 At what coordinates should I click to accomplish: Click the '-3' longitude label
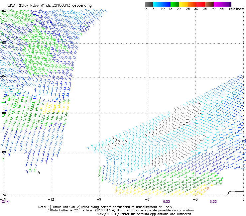(195, 199)
